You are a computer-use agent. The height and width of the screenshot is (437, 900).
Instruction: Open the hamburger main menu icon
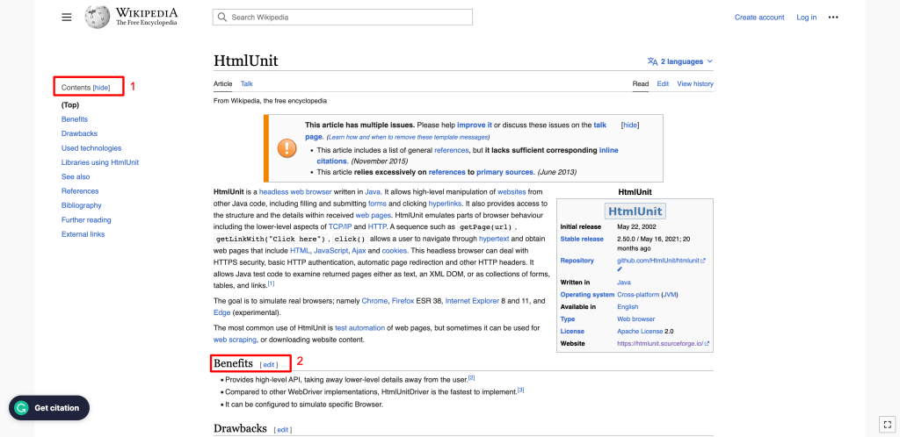coord(67,18)
